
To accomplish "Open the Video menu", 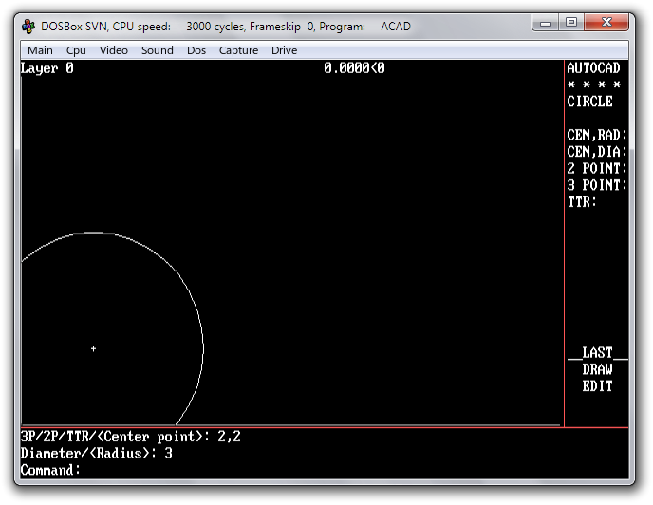I will click(x=113, y=50).
